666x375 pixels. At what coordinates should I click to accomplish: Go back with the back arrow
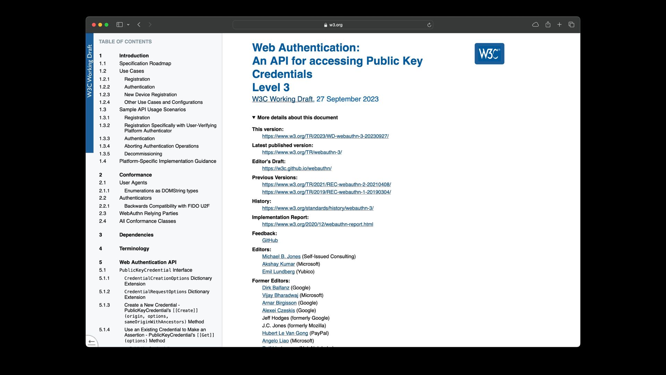point(139,25)
